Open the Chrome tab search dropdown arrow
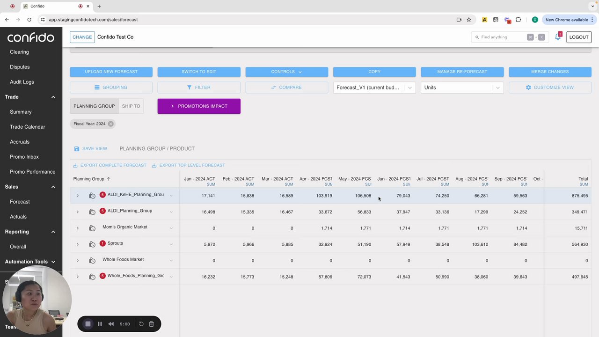 pos(593,6)
